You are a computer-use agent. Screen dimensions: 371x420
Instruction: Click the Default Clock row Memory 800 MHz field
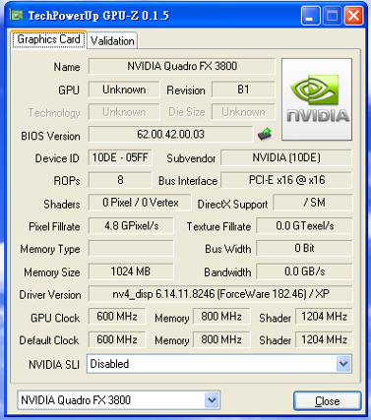click(x=221, y=339)
